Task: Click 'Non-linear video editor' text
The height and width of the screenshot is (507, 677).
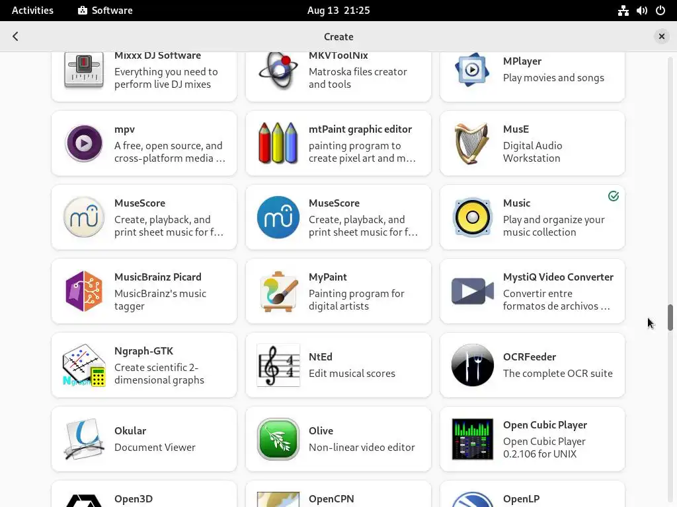Action: pyautogui.click(x=362, y=448)
